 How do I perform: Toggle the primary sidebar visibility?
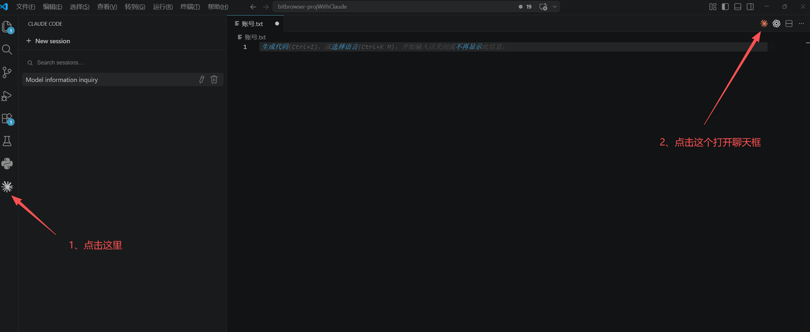pos(725,6)
